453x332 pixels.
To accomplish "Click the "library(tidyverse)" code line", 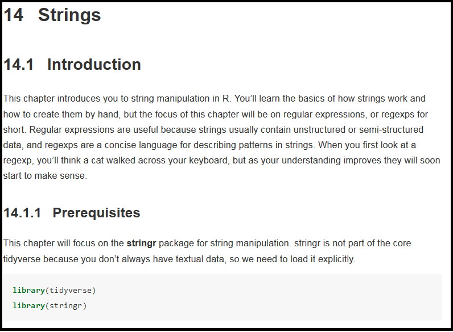I will coord(54,291).
